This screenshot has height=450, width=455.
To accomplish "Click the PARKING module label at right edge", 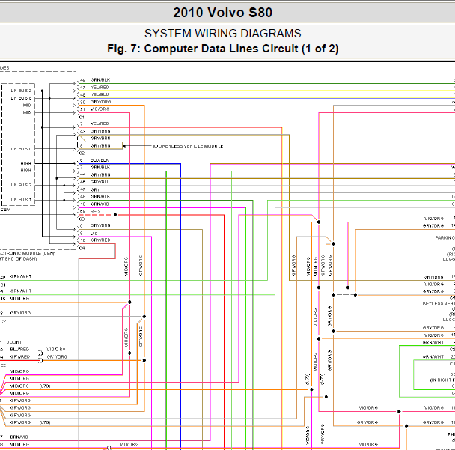I will 445,238.
